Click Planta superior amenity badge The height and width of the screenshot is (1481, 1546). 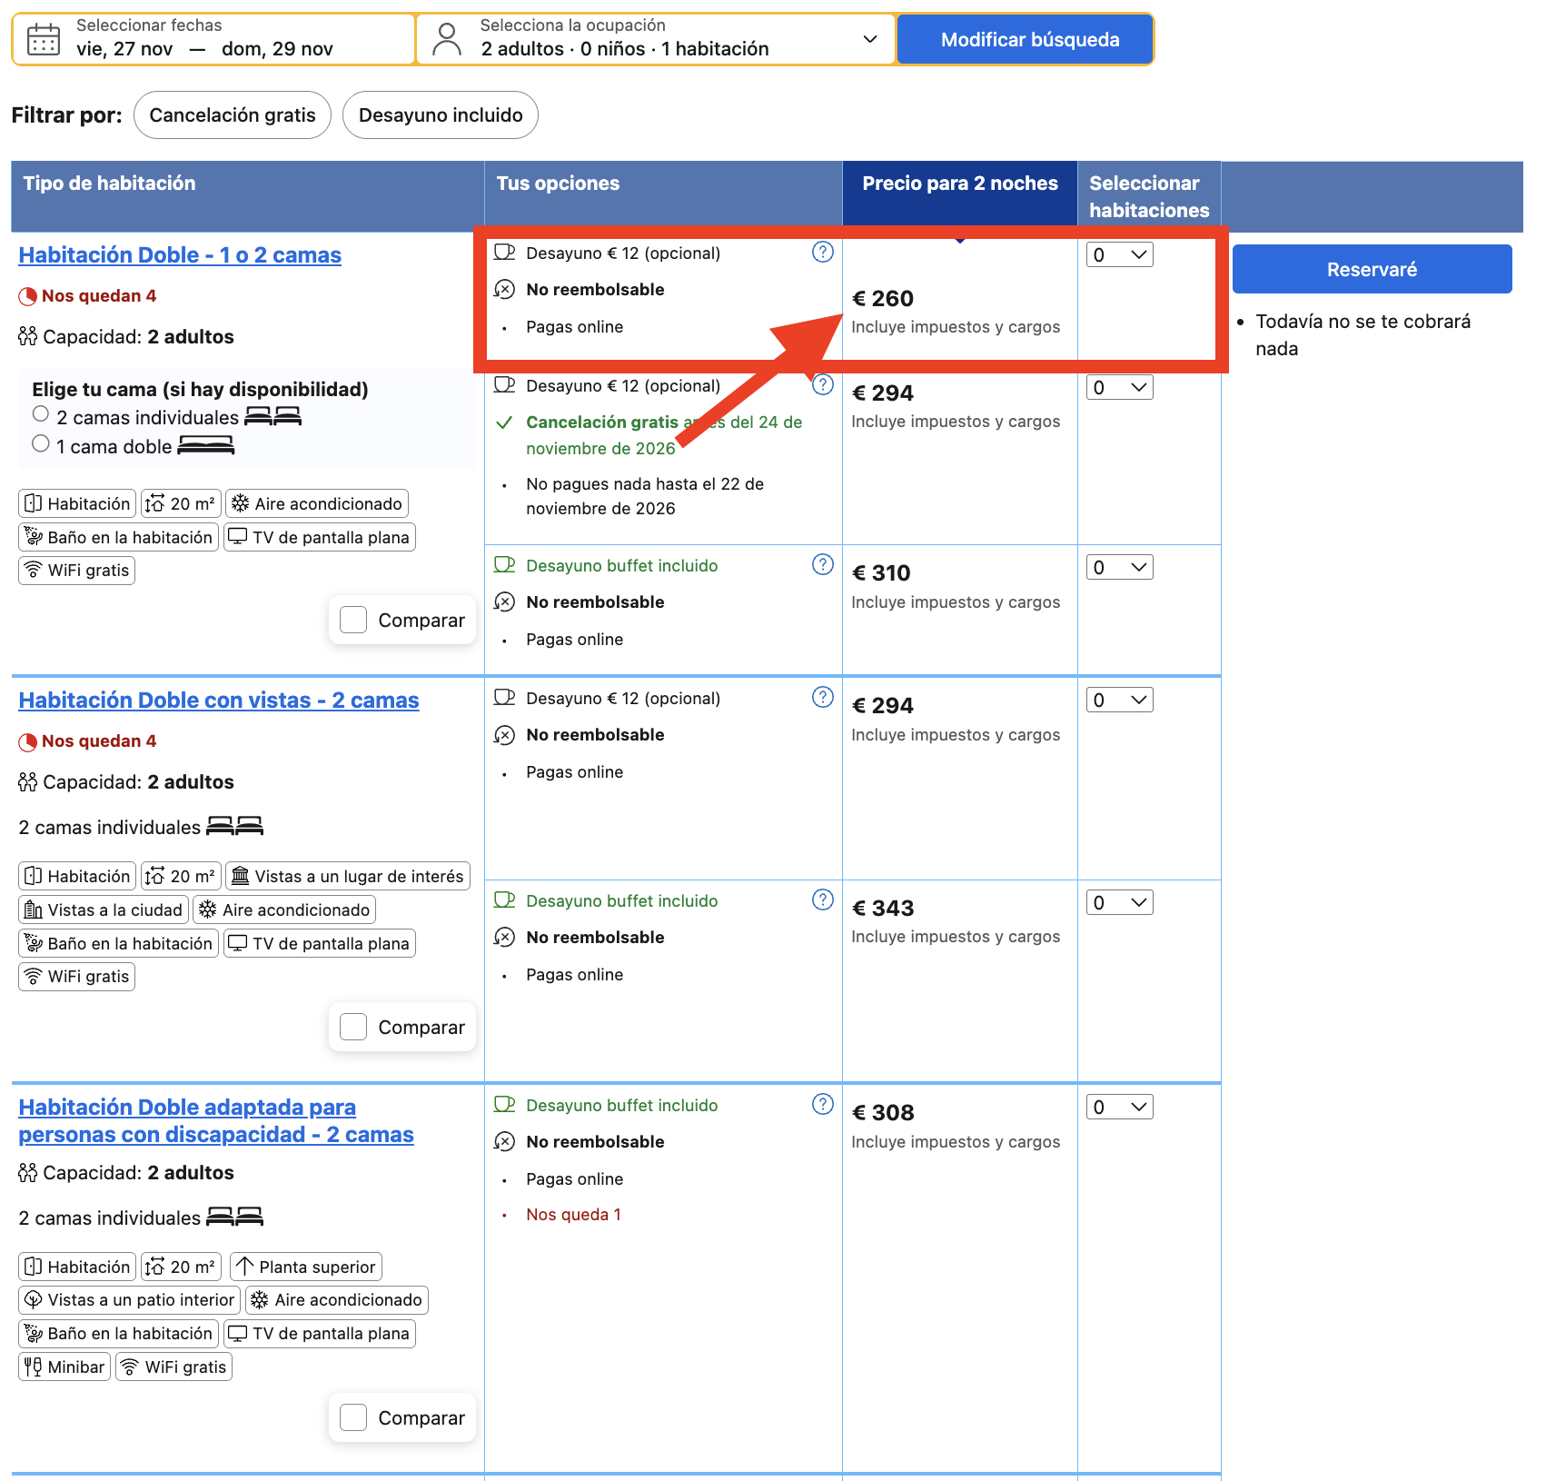point(305,1267)
